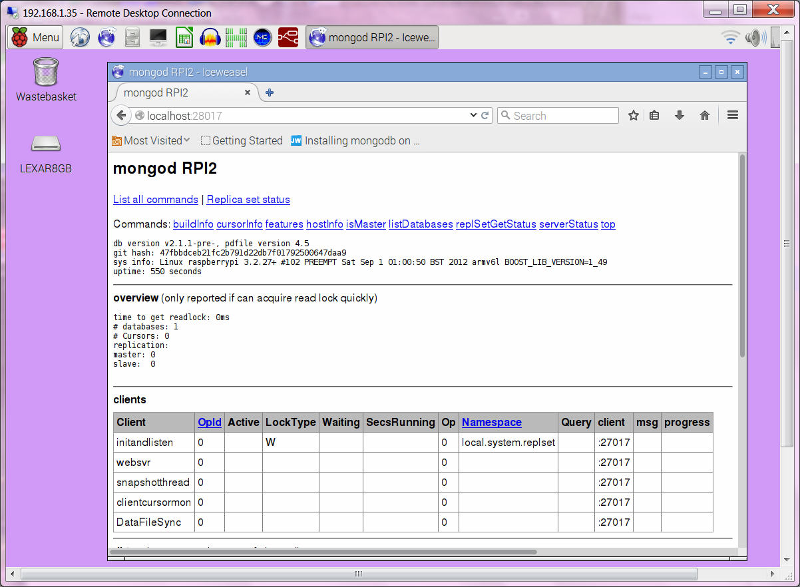Launch Node-RED from the taskbar
Viewport: 800px width, 587px height.
tap(288, 38)
